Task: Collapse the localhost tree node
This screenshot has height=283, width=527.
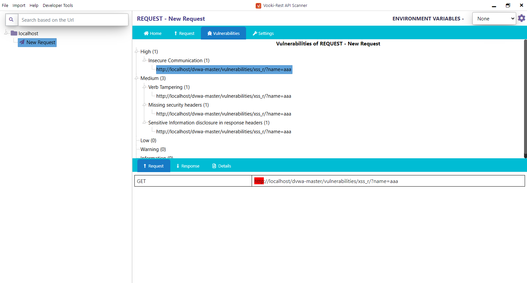Action: tap(6, 33)
